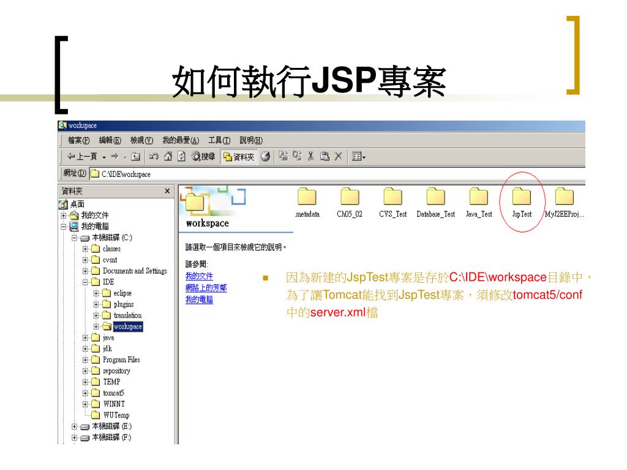Viewport: 627px width, 470px height.
Task: Click the workspace window title bar icon
Action: 63,125
